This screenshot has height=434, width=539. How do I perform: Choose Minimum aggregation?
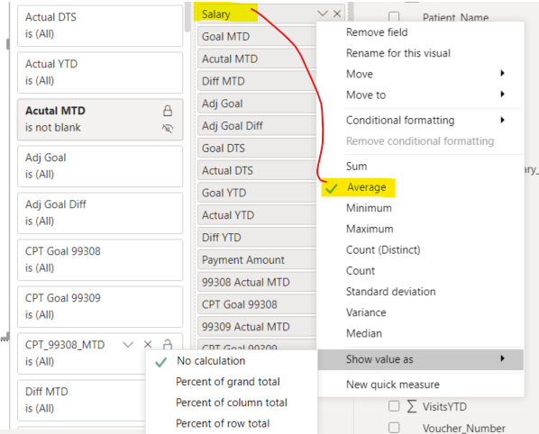(421, 208)
